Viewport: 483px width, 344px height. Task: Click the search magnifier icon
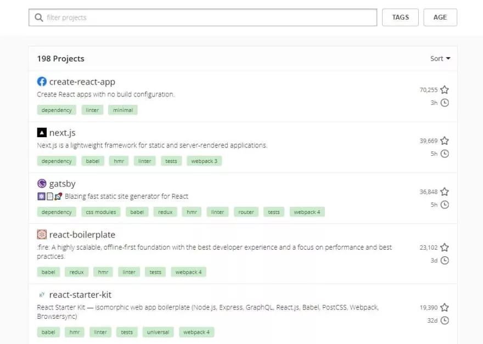click(38, 18)
